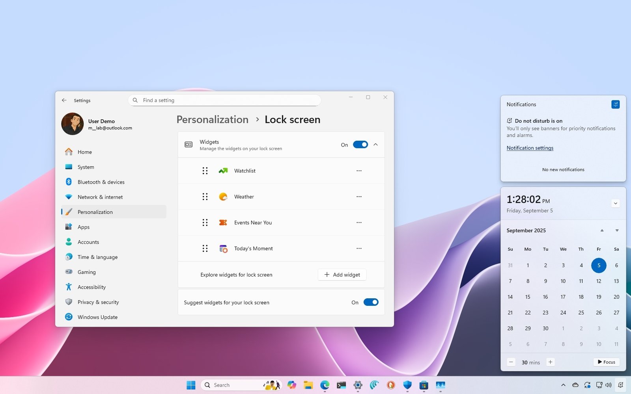631x394 pixels.
Task: Open more options for Events Near You
Action: (359, 223)
